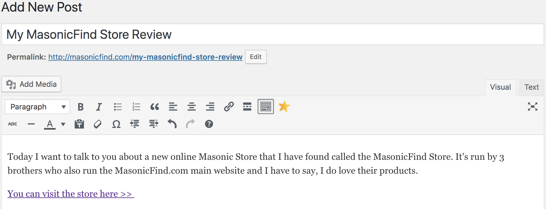Click the post title input field

(x=272, y=34)
